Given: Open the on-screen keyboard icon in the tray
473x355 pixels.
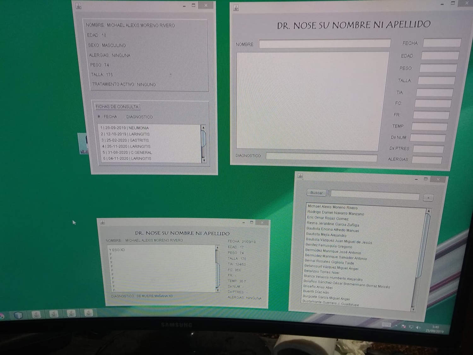Looking at the screenshot, I should click(387, 325).
